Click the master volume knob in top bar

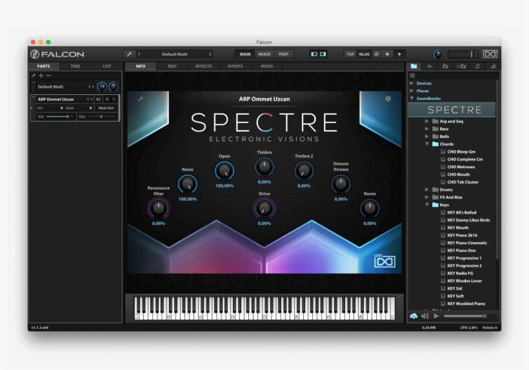click(x=438, y=54)
